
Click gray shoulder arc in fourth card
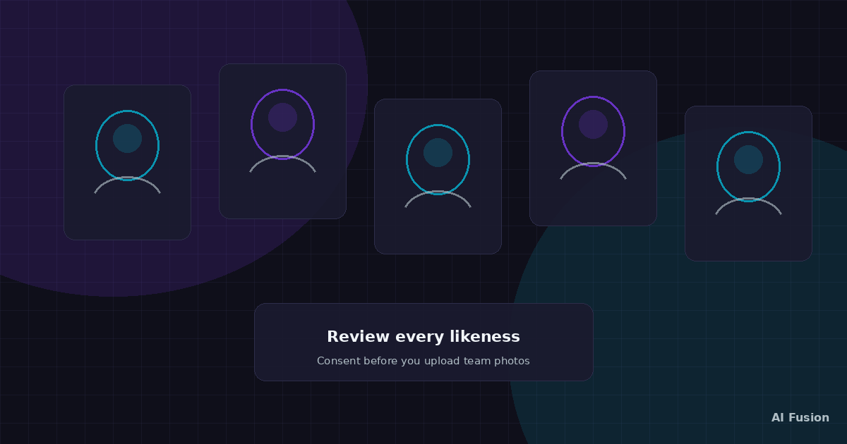(593, 170)
